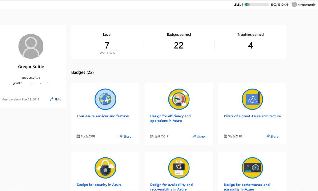Open Design for security in Azure link

tap(99, 185)
